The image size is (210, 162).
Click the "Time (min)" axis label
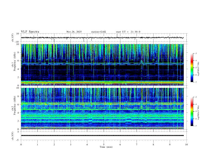pos(106,147)
